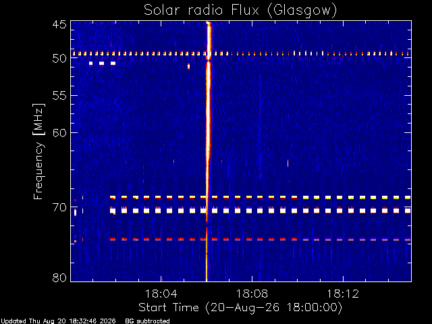Click the red-orange dashed band below 70 MHz

click(260, 239)
